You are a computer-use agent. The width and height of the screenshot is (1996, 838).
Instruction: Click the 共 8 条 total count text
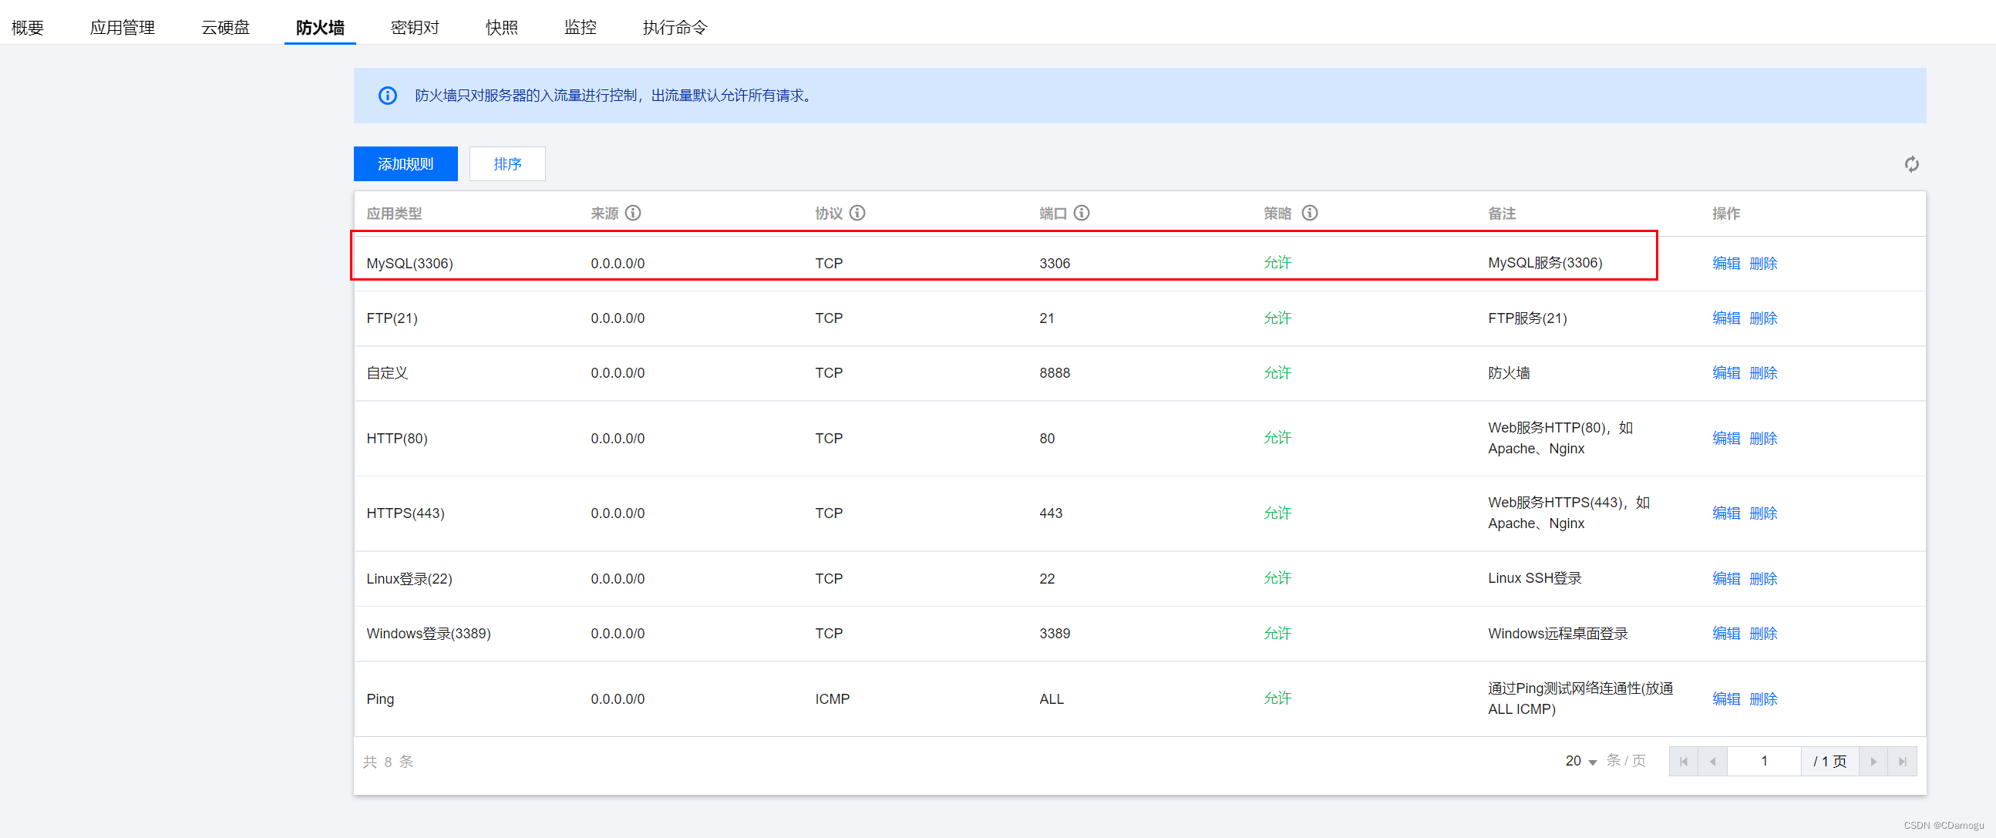(x=389, y=762)
